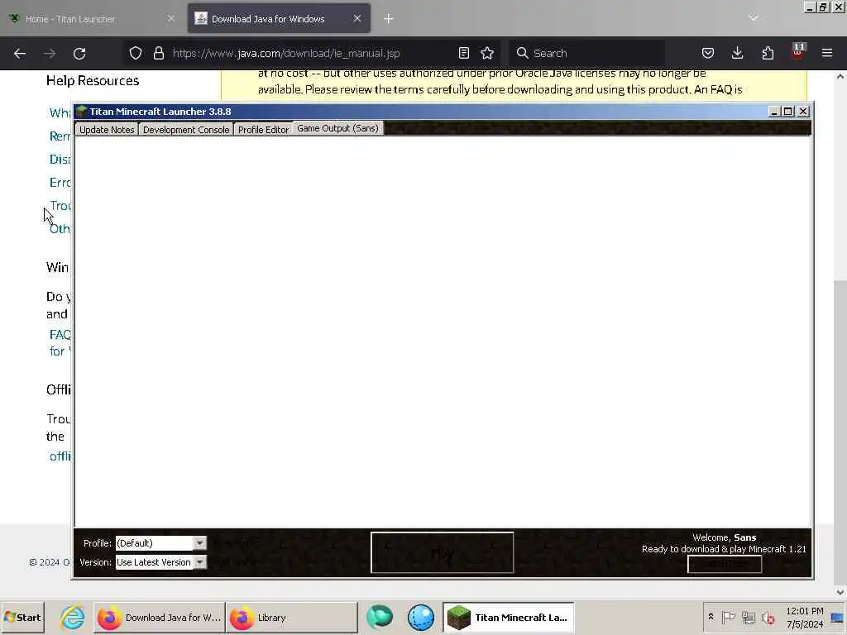
Task: Open Action Center flag icon
Action: click(728, 617)
